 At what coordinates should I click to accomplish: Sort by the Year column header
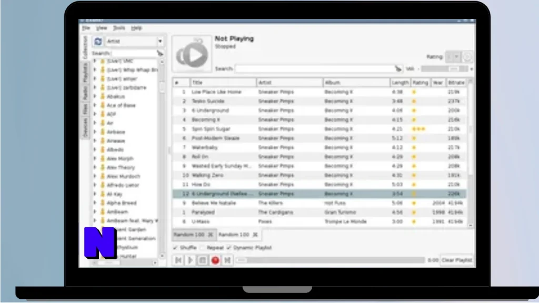pos(438,83)
